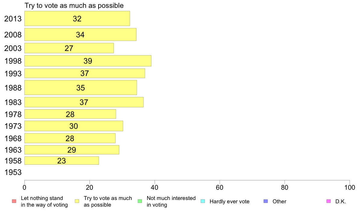Click the 60 tick on the x-axis
Screen dimensions: 358x222
tap(220, 188)
